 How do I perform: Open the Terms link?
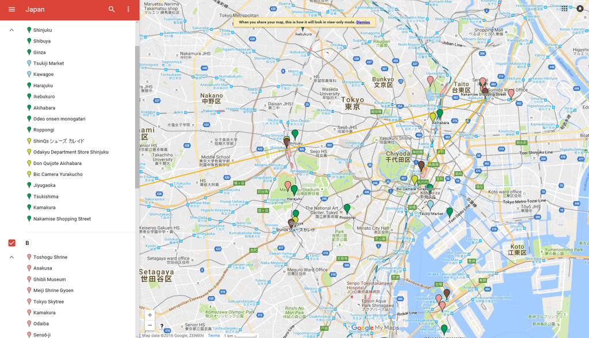pyautogui.click(x=213, y=335)
